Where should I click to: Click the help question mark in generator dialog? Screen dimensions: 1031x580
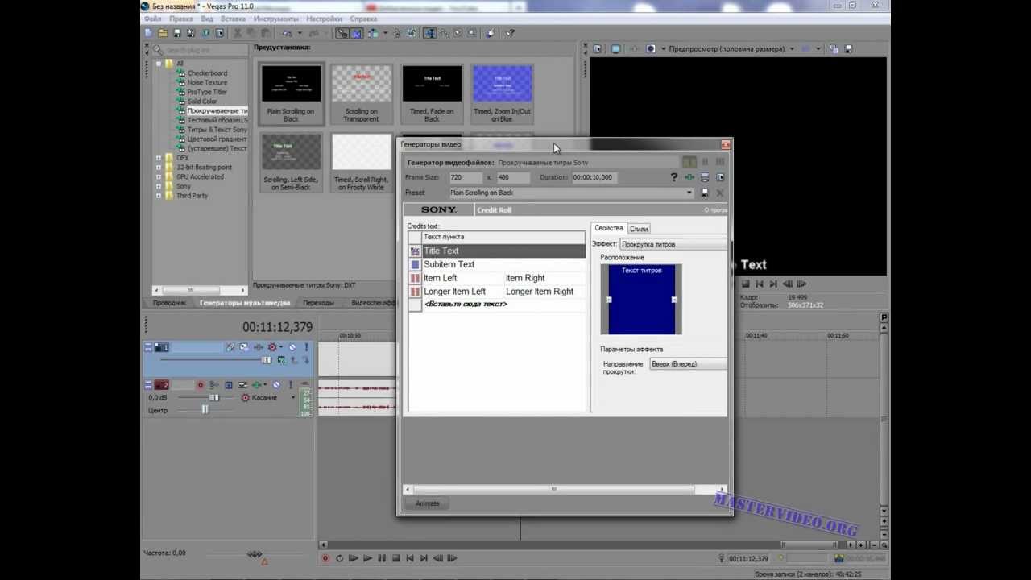pyautogui.click(x=674, y=177)
